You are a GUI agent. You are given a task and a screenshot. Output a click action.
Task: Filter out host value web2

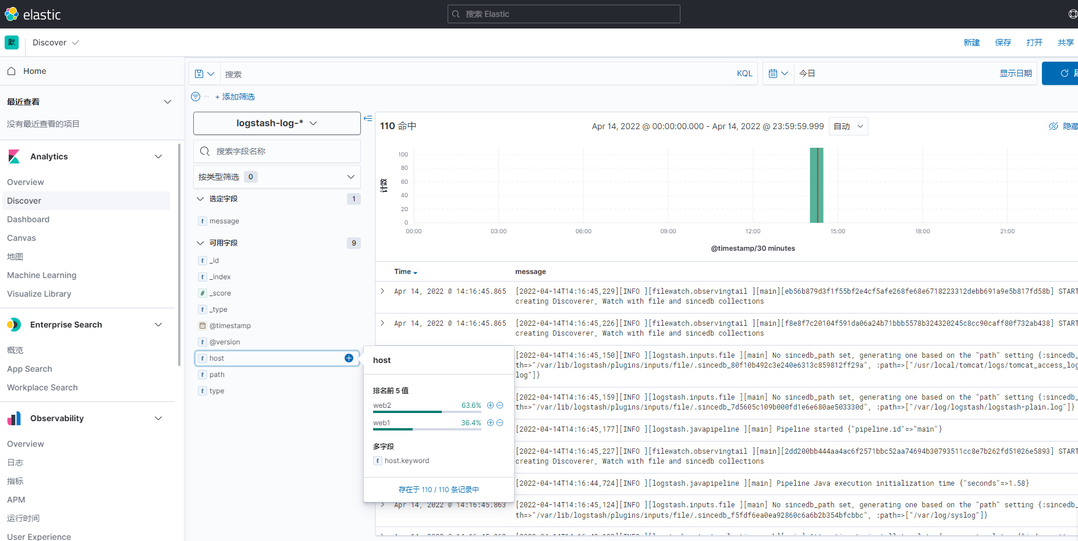pyautogui.click(x=499, y=405)
